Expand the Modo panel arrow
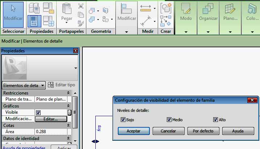The image size is (260, 149). pos(186,32)
